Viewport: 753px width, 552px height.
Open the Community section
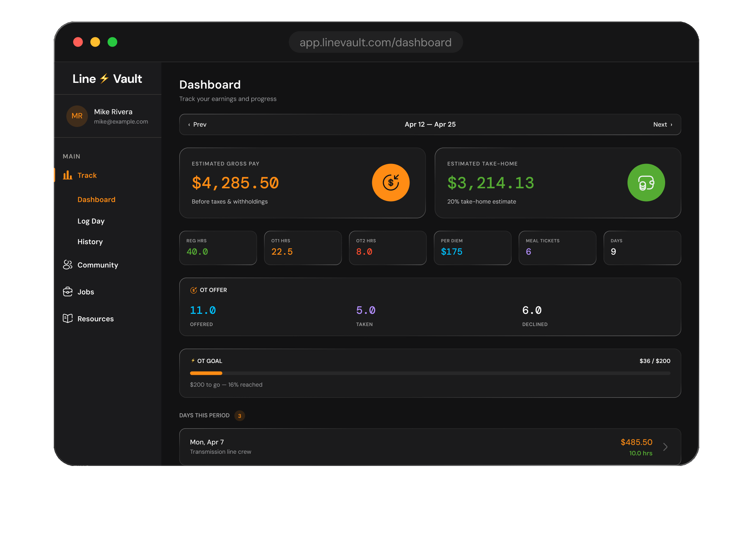point(98,265)
